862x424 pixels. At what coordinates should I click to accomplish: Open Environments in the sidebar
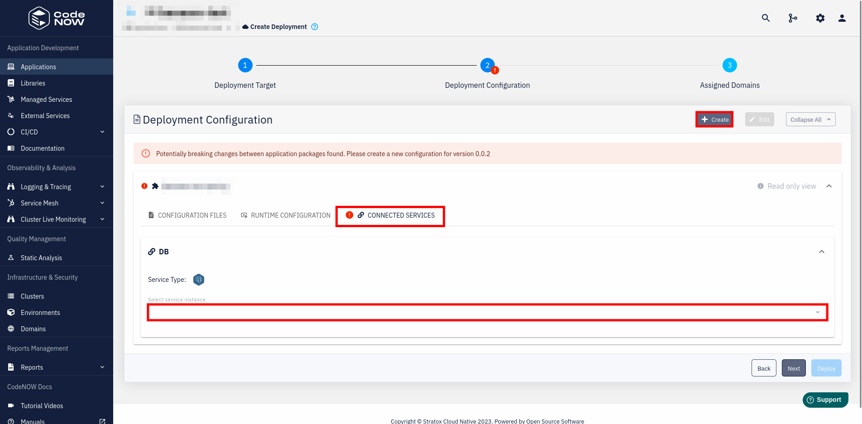[x=57, y=312]
